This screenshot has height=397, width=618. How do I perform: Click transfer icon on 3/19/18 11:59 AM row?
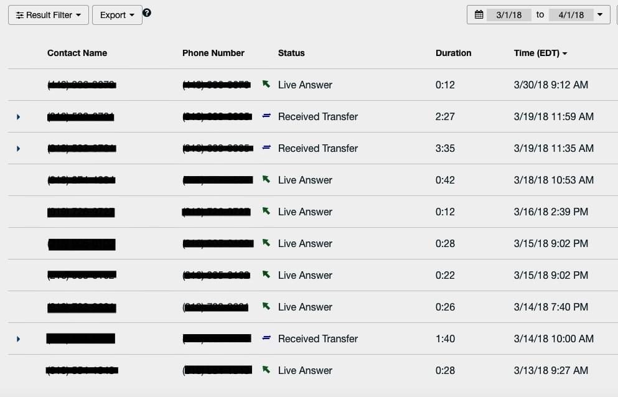point(266,116)
